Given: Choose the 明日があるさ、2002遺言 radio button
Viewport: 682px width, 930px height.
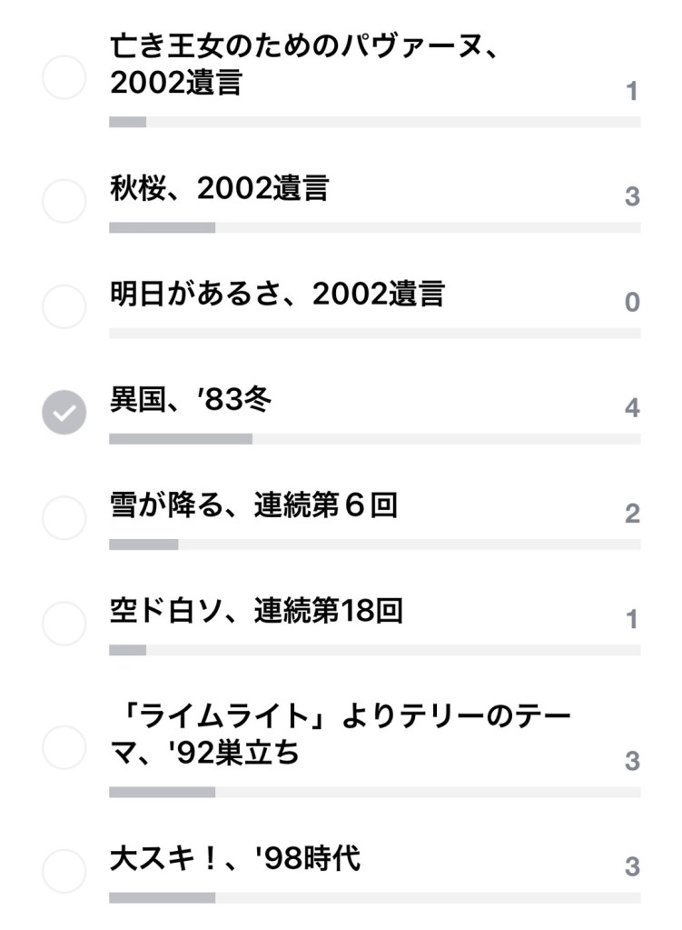Looking at the screenshot, I should [x=64, y=306].
